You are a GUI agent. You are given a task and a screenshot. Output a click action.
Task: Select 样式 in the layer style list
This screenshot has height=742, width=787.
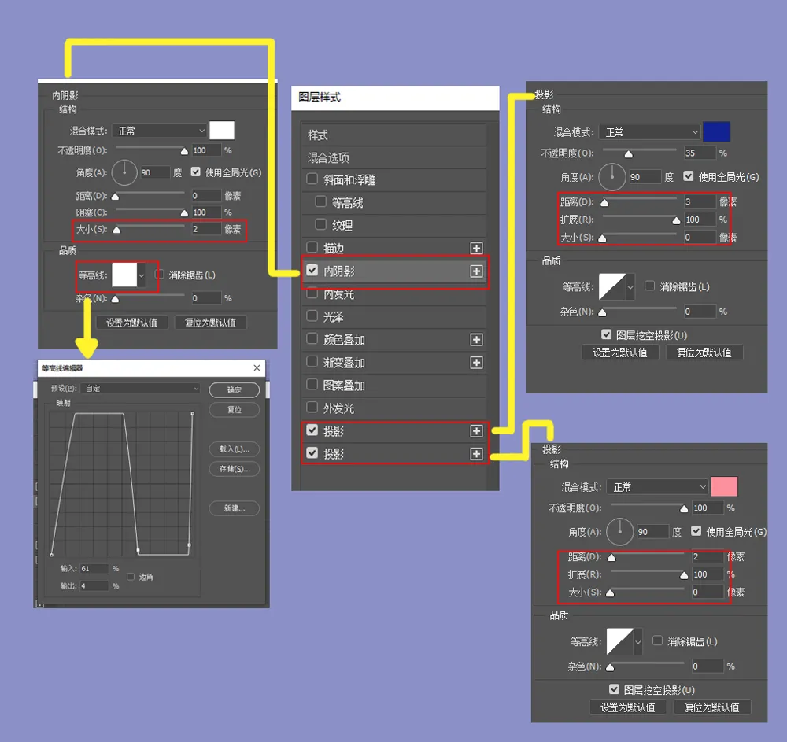coord(318,135)
